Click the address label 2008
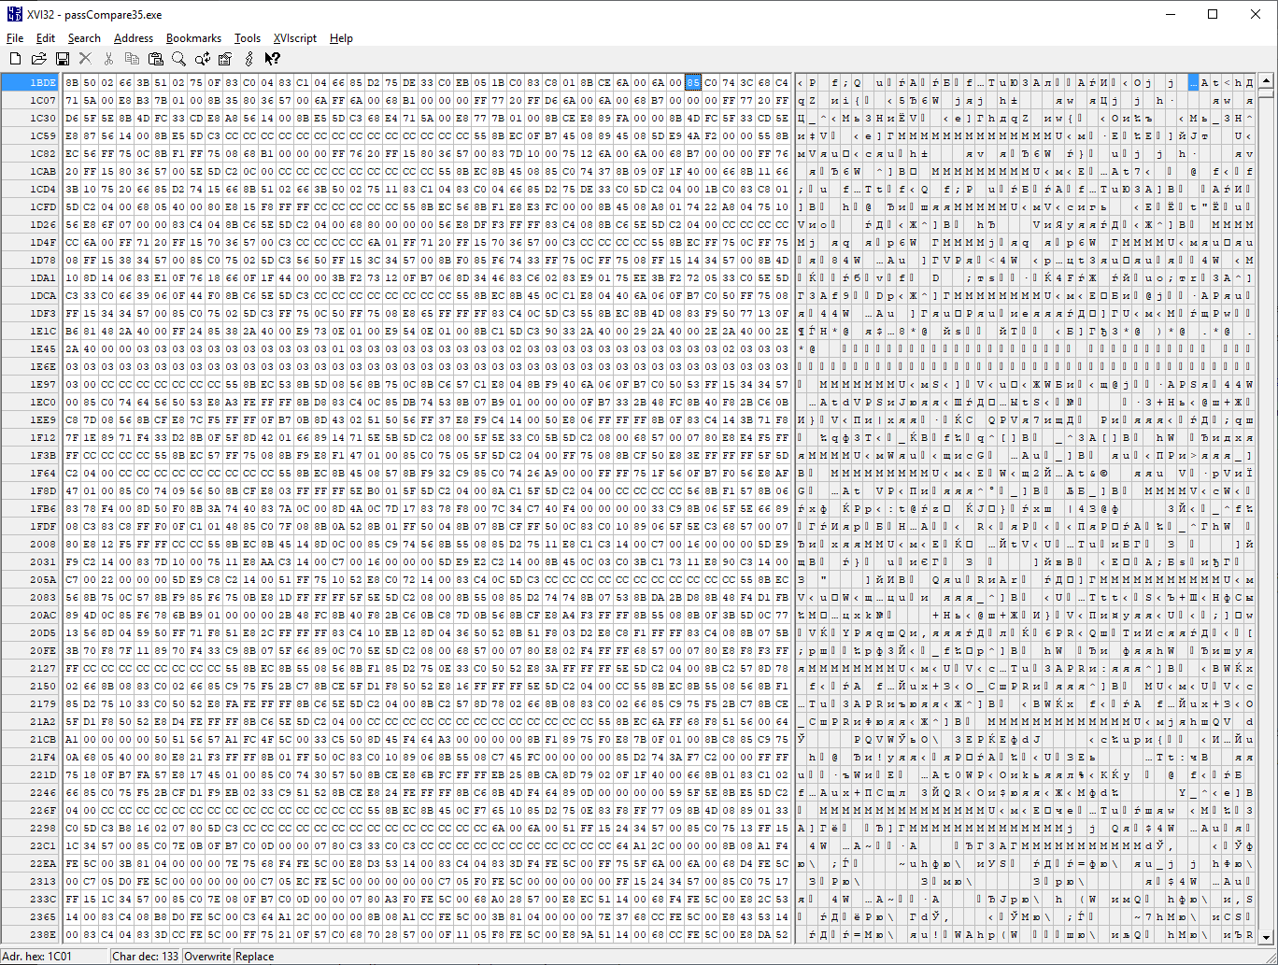 pyautogui.click(x=43, y=544)
